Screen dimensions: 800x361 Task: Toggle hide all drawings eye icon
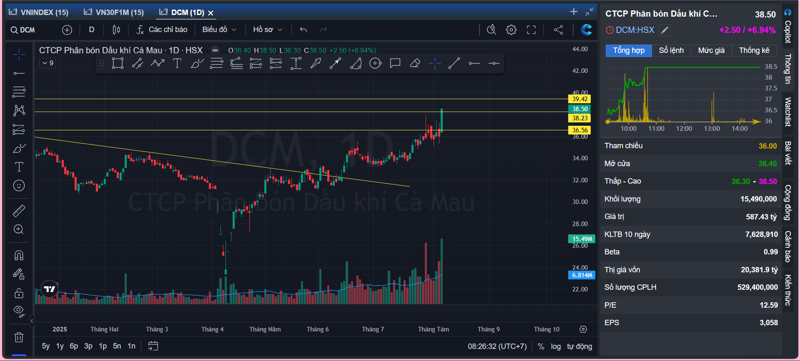[19, 311]
